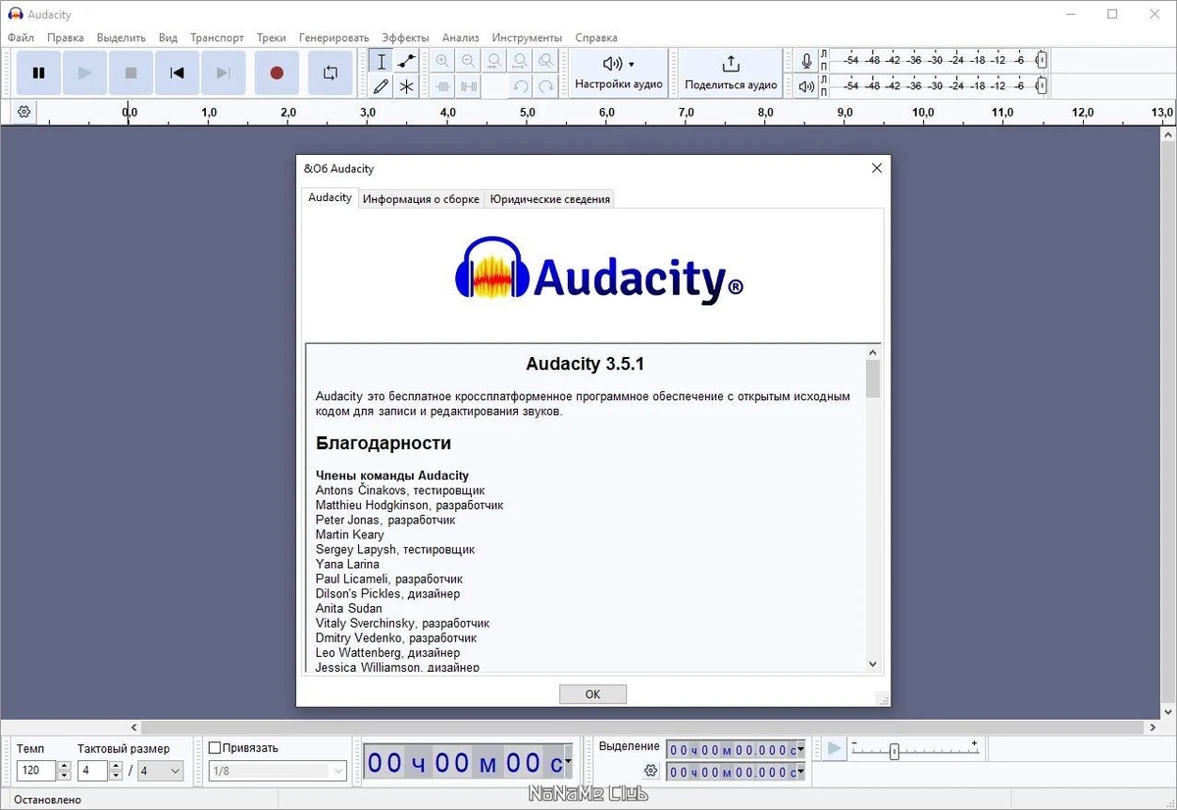Click the Stop transport button
Viewport: 1177px width, 810px height.
(131, 73)
